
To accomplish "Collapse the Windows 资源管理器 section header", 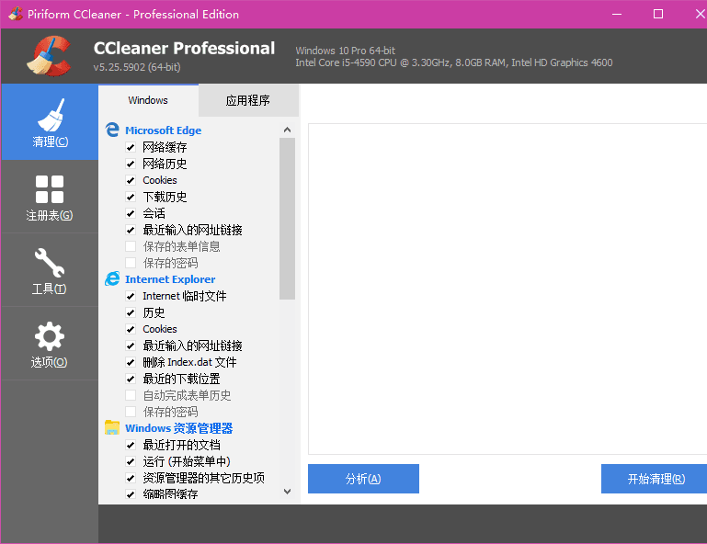I will coord(178,428).
